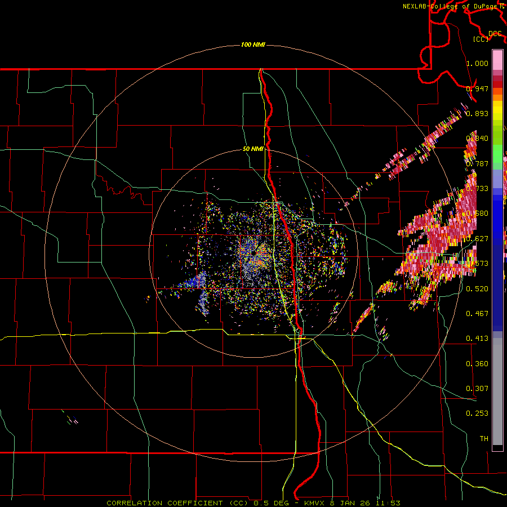Image resolution: width=507 pixels, height=507 pixels.
Task: Click the 1.000 value on the color scale
Action: pos(477,63)
